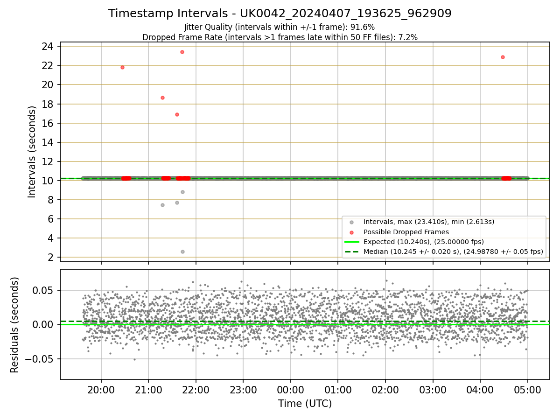Screen dimensions: 560x420
Task: Click the '00:00' x-axis tick label
Action: point(291,390)
